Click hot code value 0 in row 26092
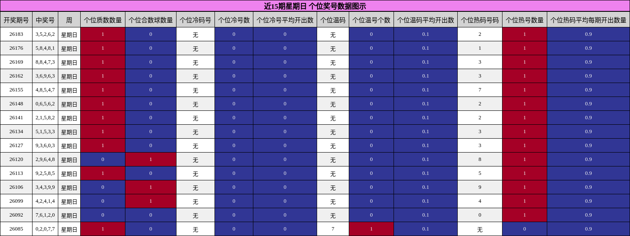 [x=480, y=215]
